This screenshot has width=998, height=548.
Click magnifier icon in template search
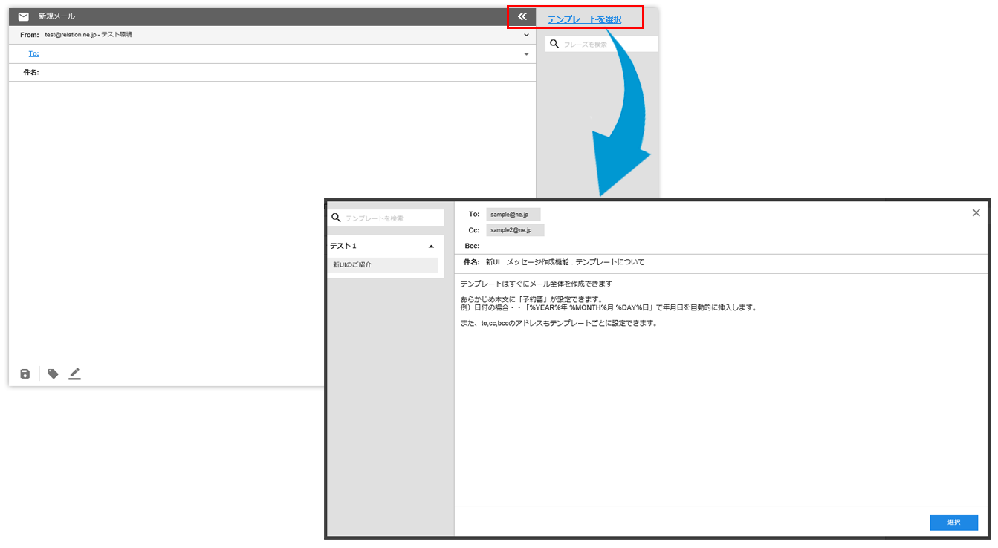click(336, 218)
